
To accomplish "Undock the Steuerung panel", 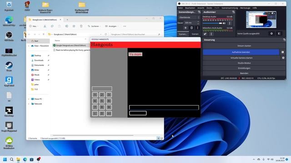I will click(x=284, y=40).
